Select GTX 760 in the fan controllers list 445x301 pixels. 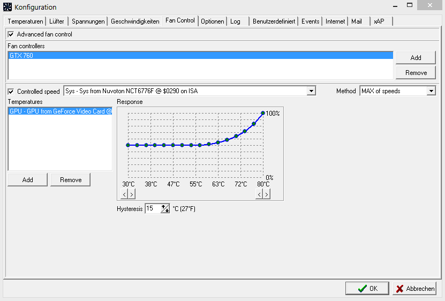click(x=200, y=55)
